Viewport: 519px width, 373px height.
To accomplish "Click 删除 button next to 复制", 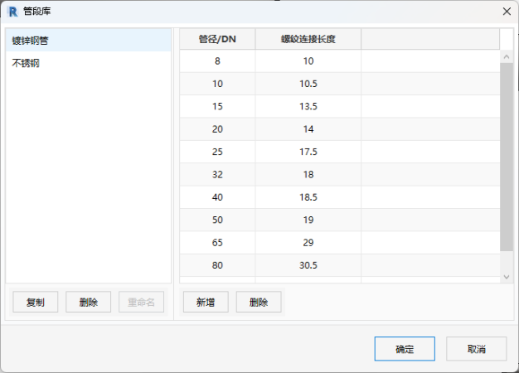I will click(x=89, y=303).
